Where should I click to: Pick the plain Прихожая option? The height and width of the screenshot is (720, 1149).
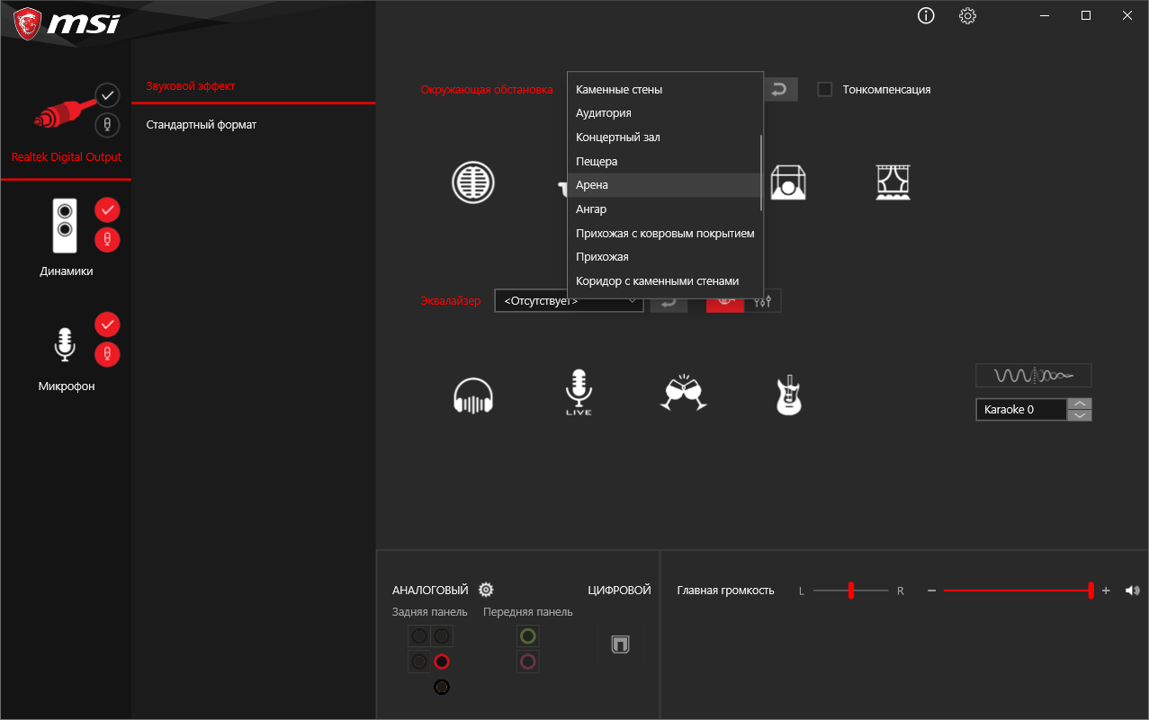(665, 256)
